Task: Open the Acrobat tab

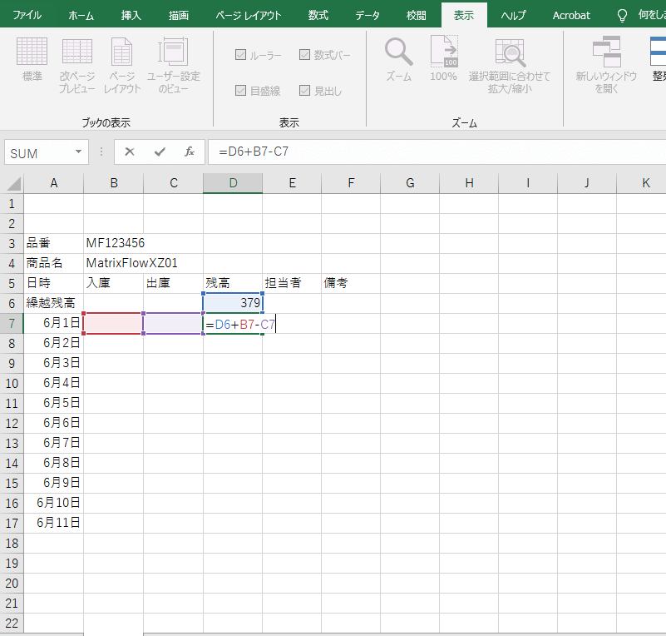Action: click(x=571, y=15)
